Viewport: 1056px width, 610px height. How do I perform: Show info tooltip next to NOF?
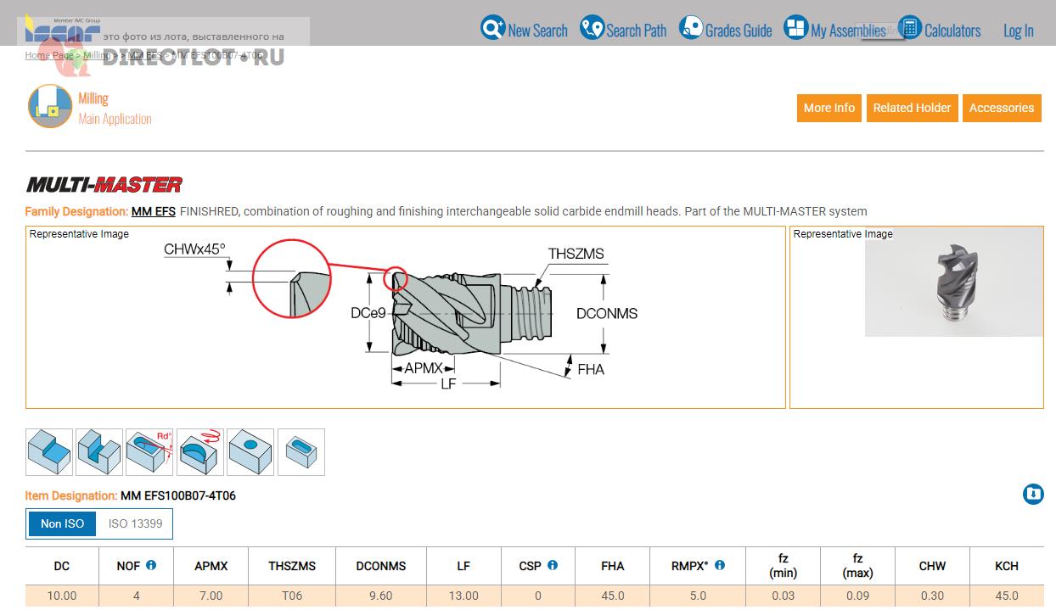(151, 565)
